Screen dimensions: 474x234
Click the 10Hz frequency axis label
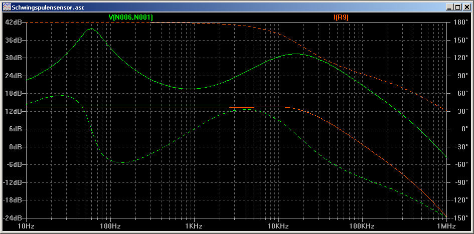[x=26, y=226]
